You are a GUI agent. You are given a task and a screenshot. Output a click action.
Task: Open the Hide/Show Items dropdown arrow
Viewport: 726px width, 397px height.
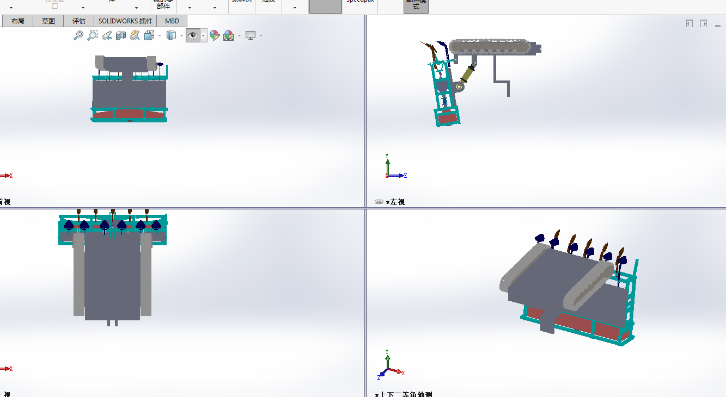pyautogui.click(x=204, y=36)
